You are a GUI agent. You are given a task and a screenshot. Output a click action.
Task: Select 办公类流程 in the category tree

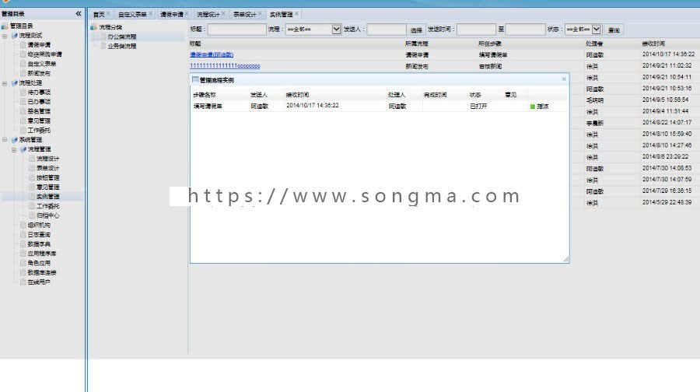click(122, 37)
